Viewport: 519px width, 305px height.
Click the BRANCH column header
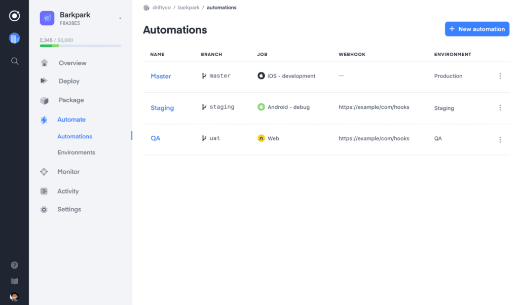click(211, 54)
